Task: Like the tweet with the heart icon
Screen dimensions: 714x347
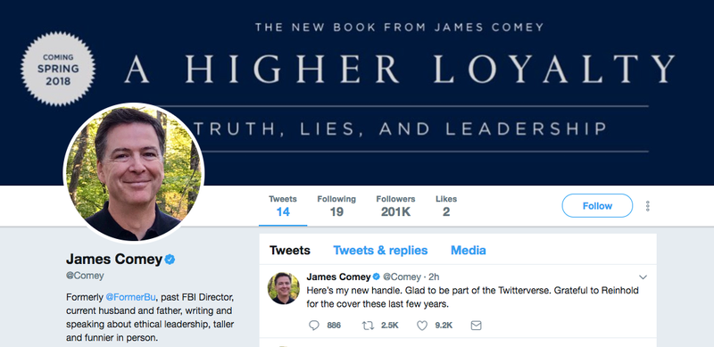Action: (422, 325)
